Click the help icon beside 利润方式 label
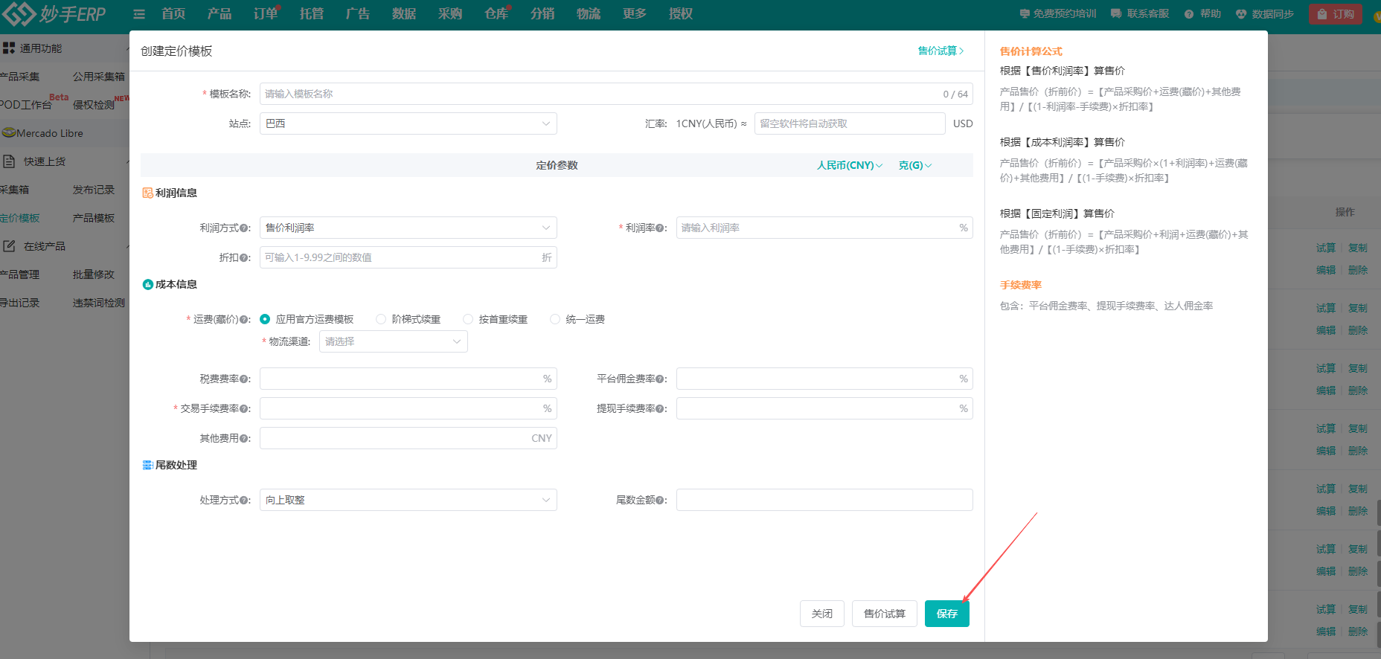 pyautogui.click(x=244, y=228)
